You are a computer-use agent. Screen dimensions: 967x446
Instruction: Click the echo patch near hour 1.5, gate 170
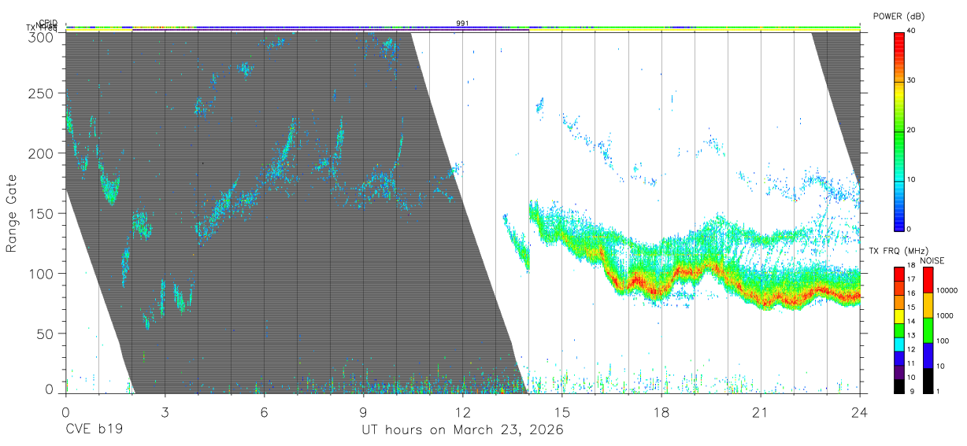point(110,189)
